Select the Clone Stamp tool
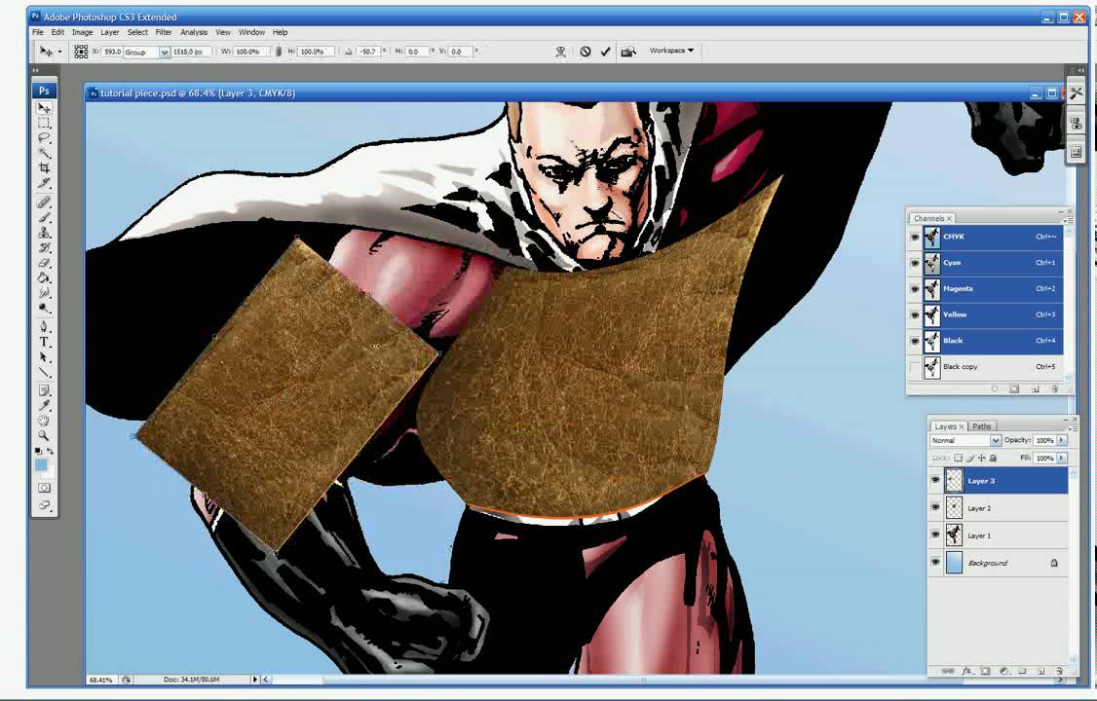The image size is (1097, 701). click(x=44, y=233)
